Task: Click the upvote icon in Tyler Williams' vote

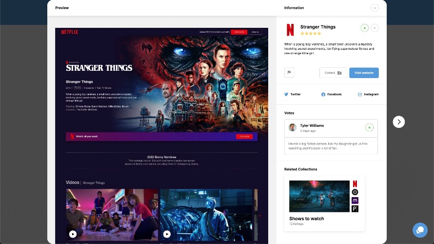Action: coord(369,127)
